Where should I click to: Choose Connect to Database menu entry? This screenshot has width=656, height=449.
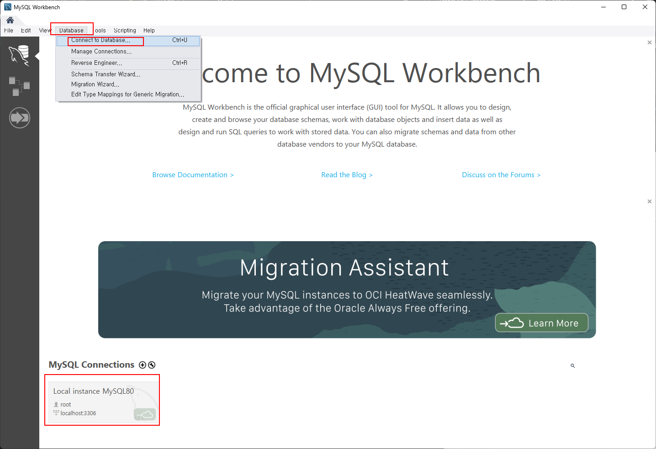coord(128,41)
